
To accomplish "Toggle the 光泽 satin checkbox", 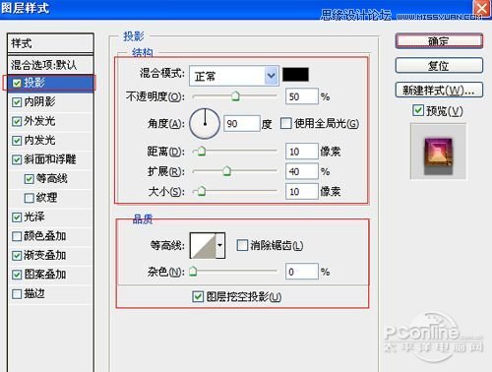I will [17, 217].
